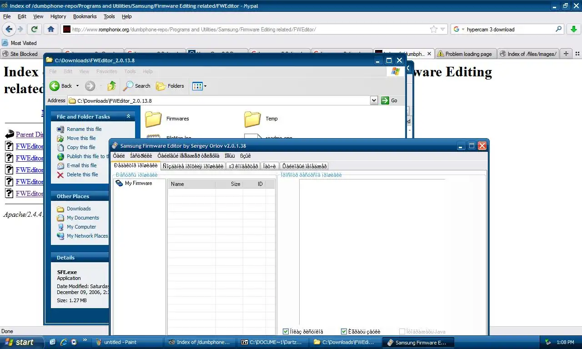Go back in the Mypal browser
582x349 pixels.
pos(9,29)
